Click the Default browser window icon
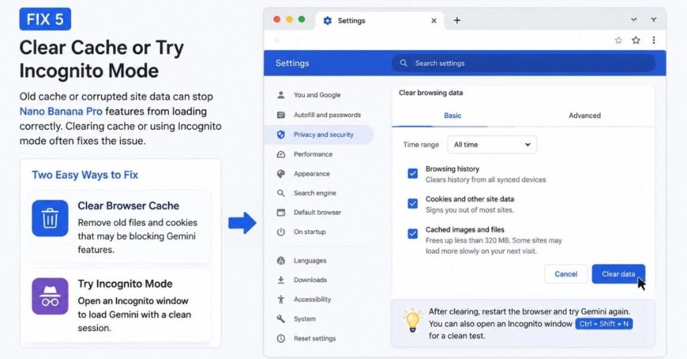The image size is (687, 359). 281,212
